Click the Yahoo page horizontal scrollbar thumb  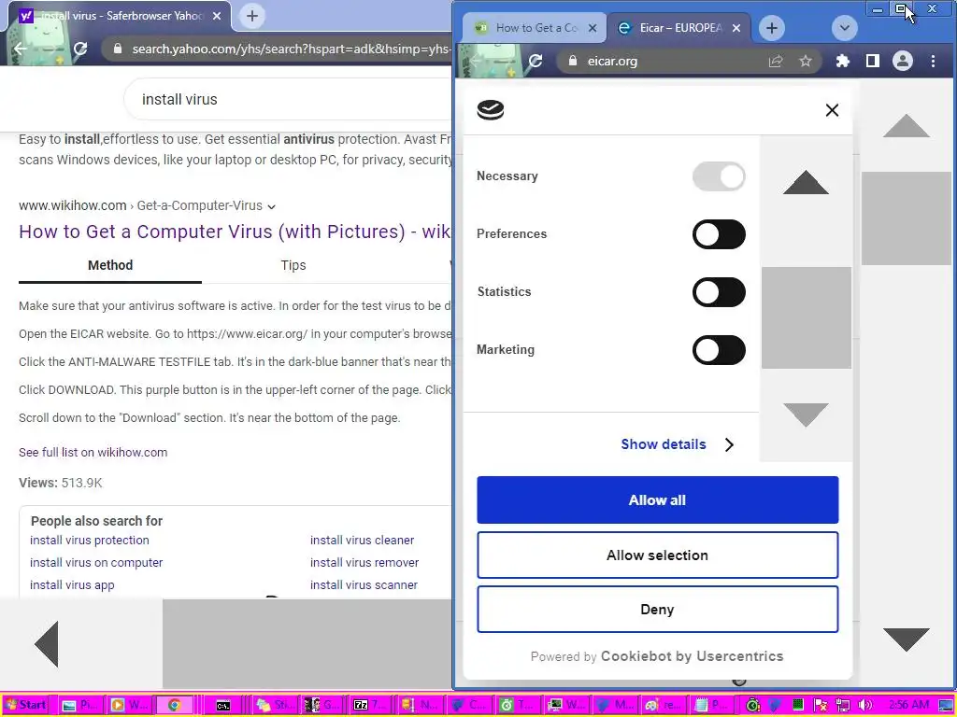[307, 644]
